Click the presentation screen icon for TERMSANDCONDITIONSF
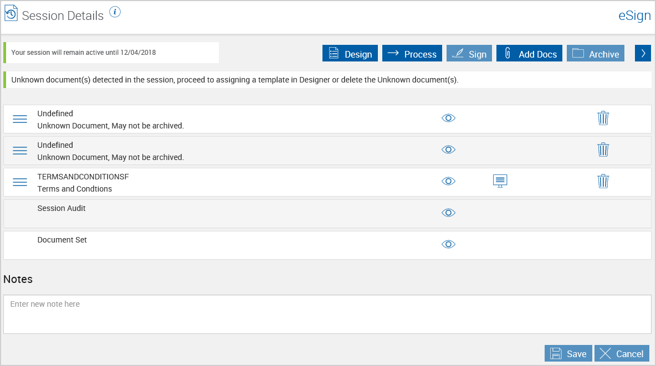This screenshot has height=366, width=656. point(500,181)
